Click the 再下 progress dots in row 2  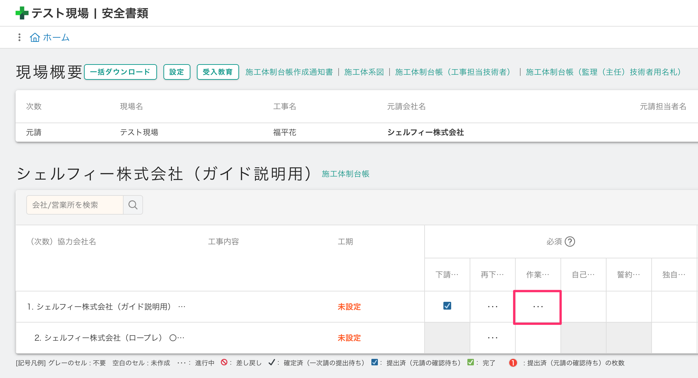pos(492,338)
